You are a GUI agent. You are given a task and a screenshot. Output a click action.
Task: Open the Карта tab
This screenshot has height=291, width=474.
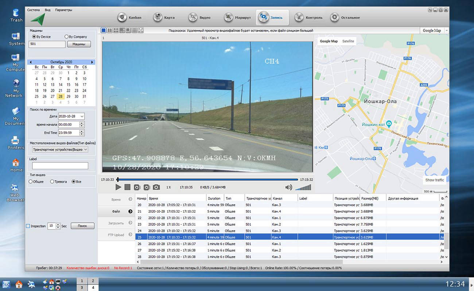164,17
